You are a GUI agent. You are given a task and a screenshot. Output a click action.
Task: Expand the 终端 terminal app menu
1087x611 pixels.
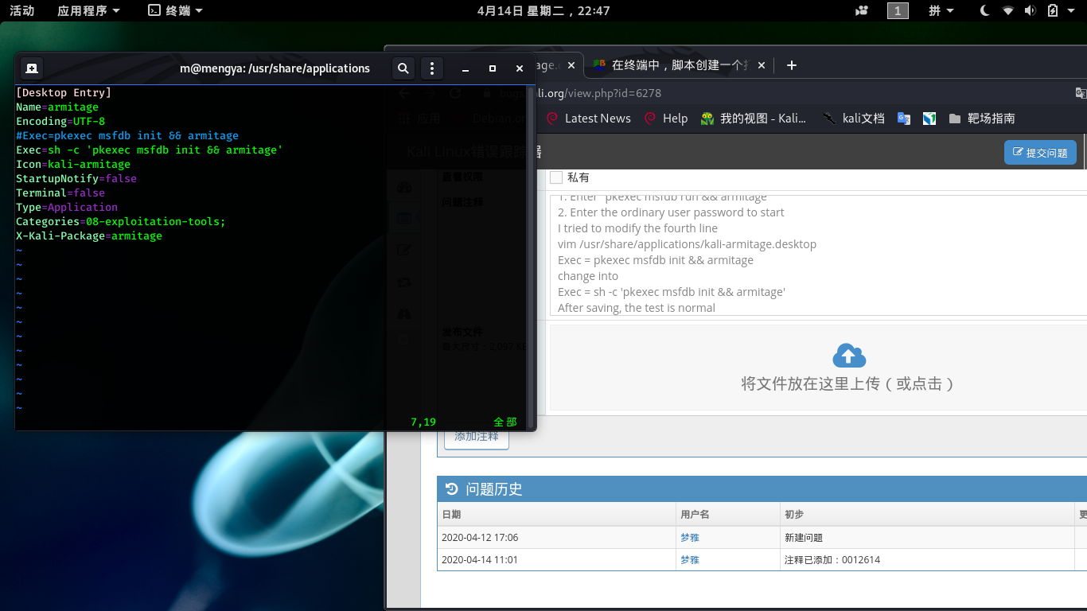tap(176, 10)
